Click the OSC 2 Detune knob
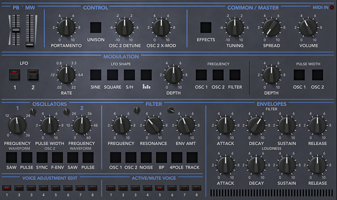 click(x=124, y=28)
